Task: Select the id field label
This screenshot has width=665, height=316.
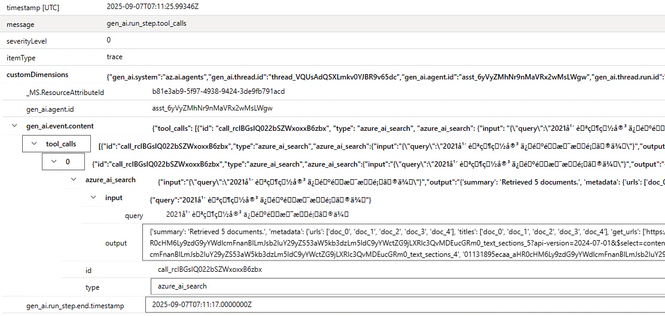Action: (x=89, y=270)
